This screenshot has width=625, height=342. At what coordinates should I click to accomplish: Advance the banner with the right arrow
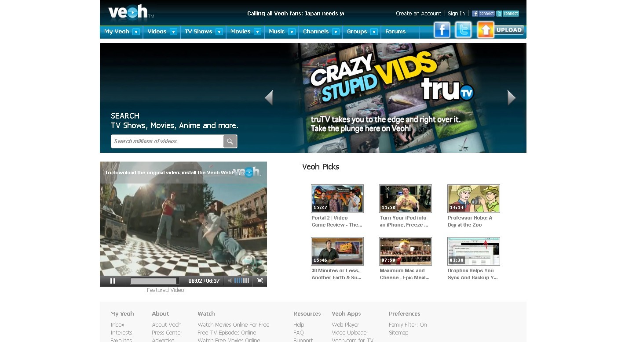[x=512, y=97]
